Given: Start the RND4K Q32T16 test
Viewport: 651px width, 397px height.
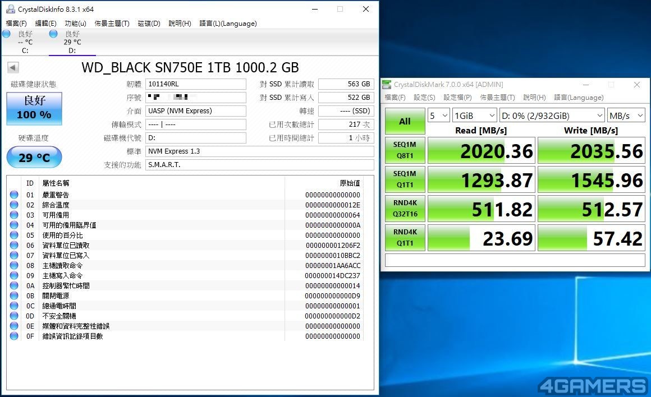Looking at the screenshot, I should (x=405, y=208).
